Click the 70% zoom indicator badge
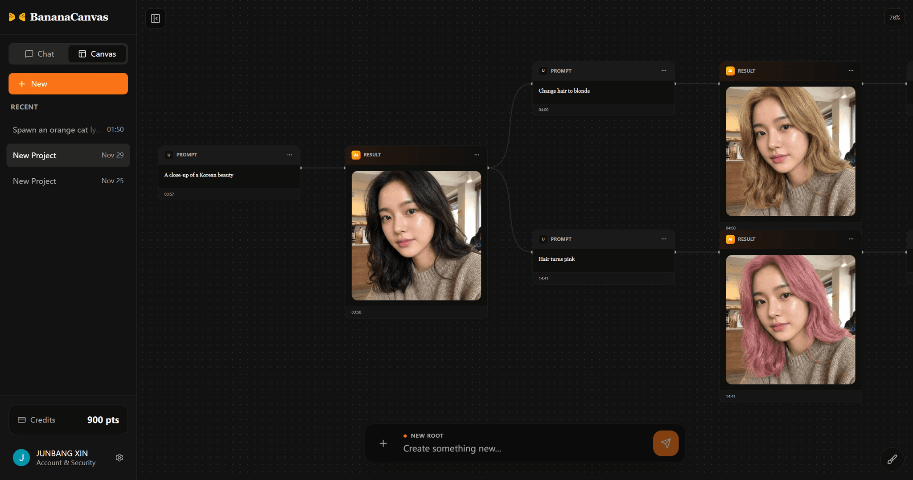 click(895, 17)
